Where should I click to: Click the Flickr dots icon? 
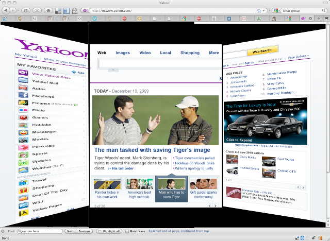click(x=23, y=110)
